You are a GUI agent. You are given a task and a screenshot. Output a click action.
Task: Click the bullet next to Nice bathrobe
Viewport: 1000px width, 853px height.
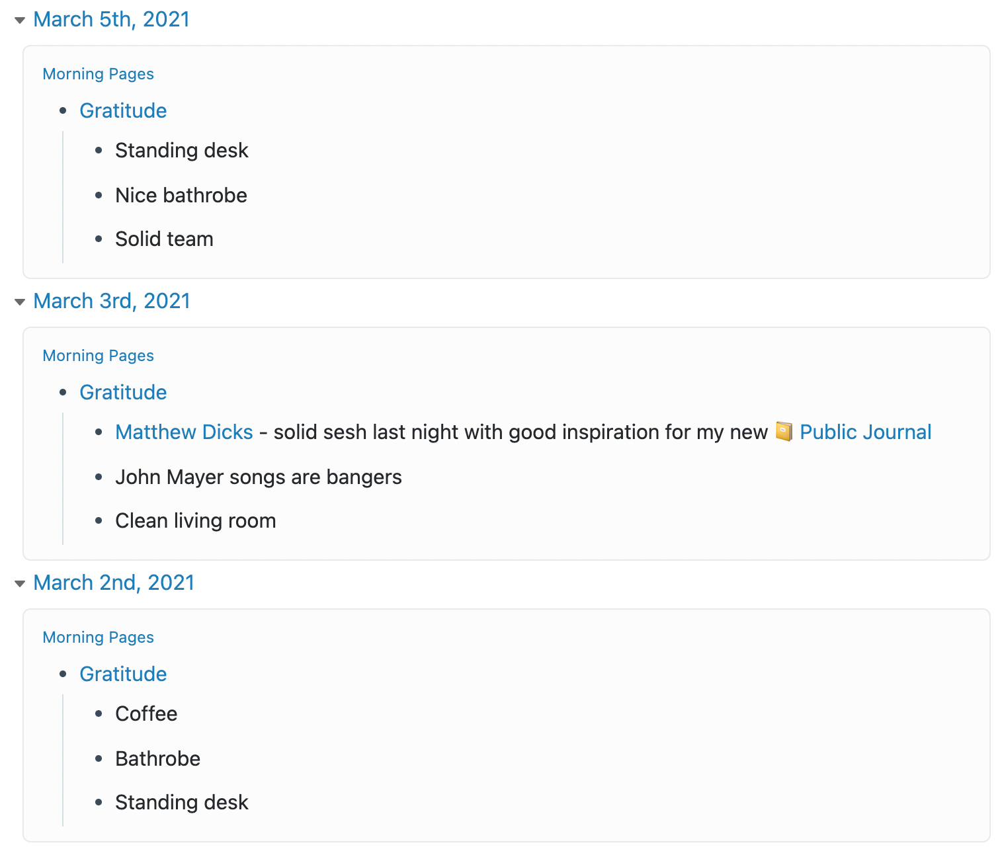(99, 195)
